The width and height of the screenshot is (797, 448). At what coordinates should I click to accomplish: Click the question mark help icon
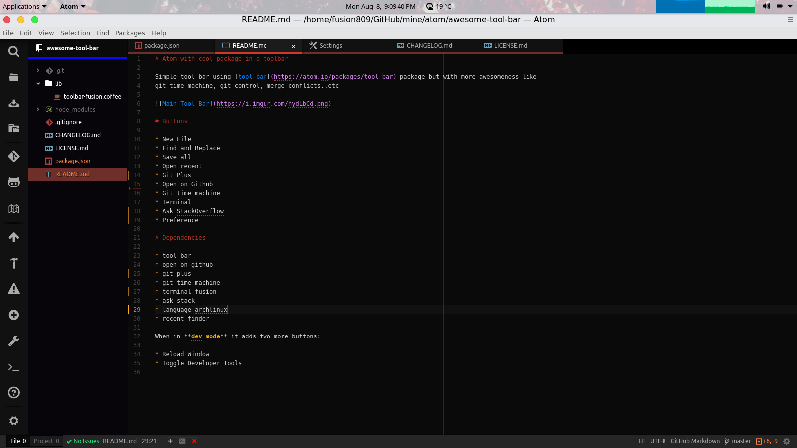[14, 393]
